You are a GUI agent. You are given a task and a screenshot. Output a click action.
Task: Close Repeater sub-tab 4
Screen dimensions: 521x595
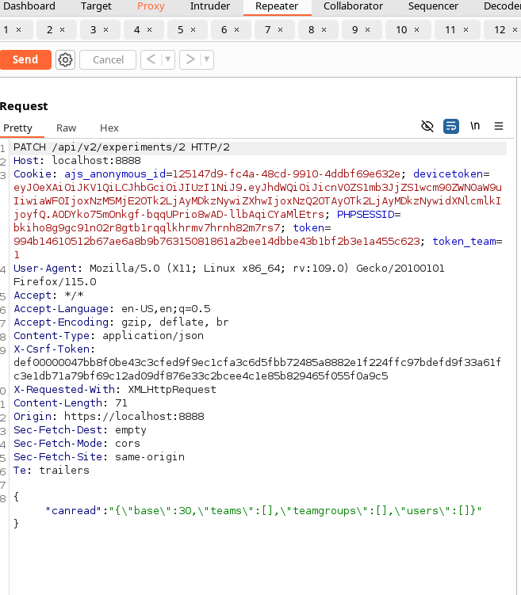(x=150, y=29)
